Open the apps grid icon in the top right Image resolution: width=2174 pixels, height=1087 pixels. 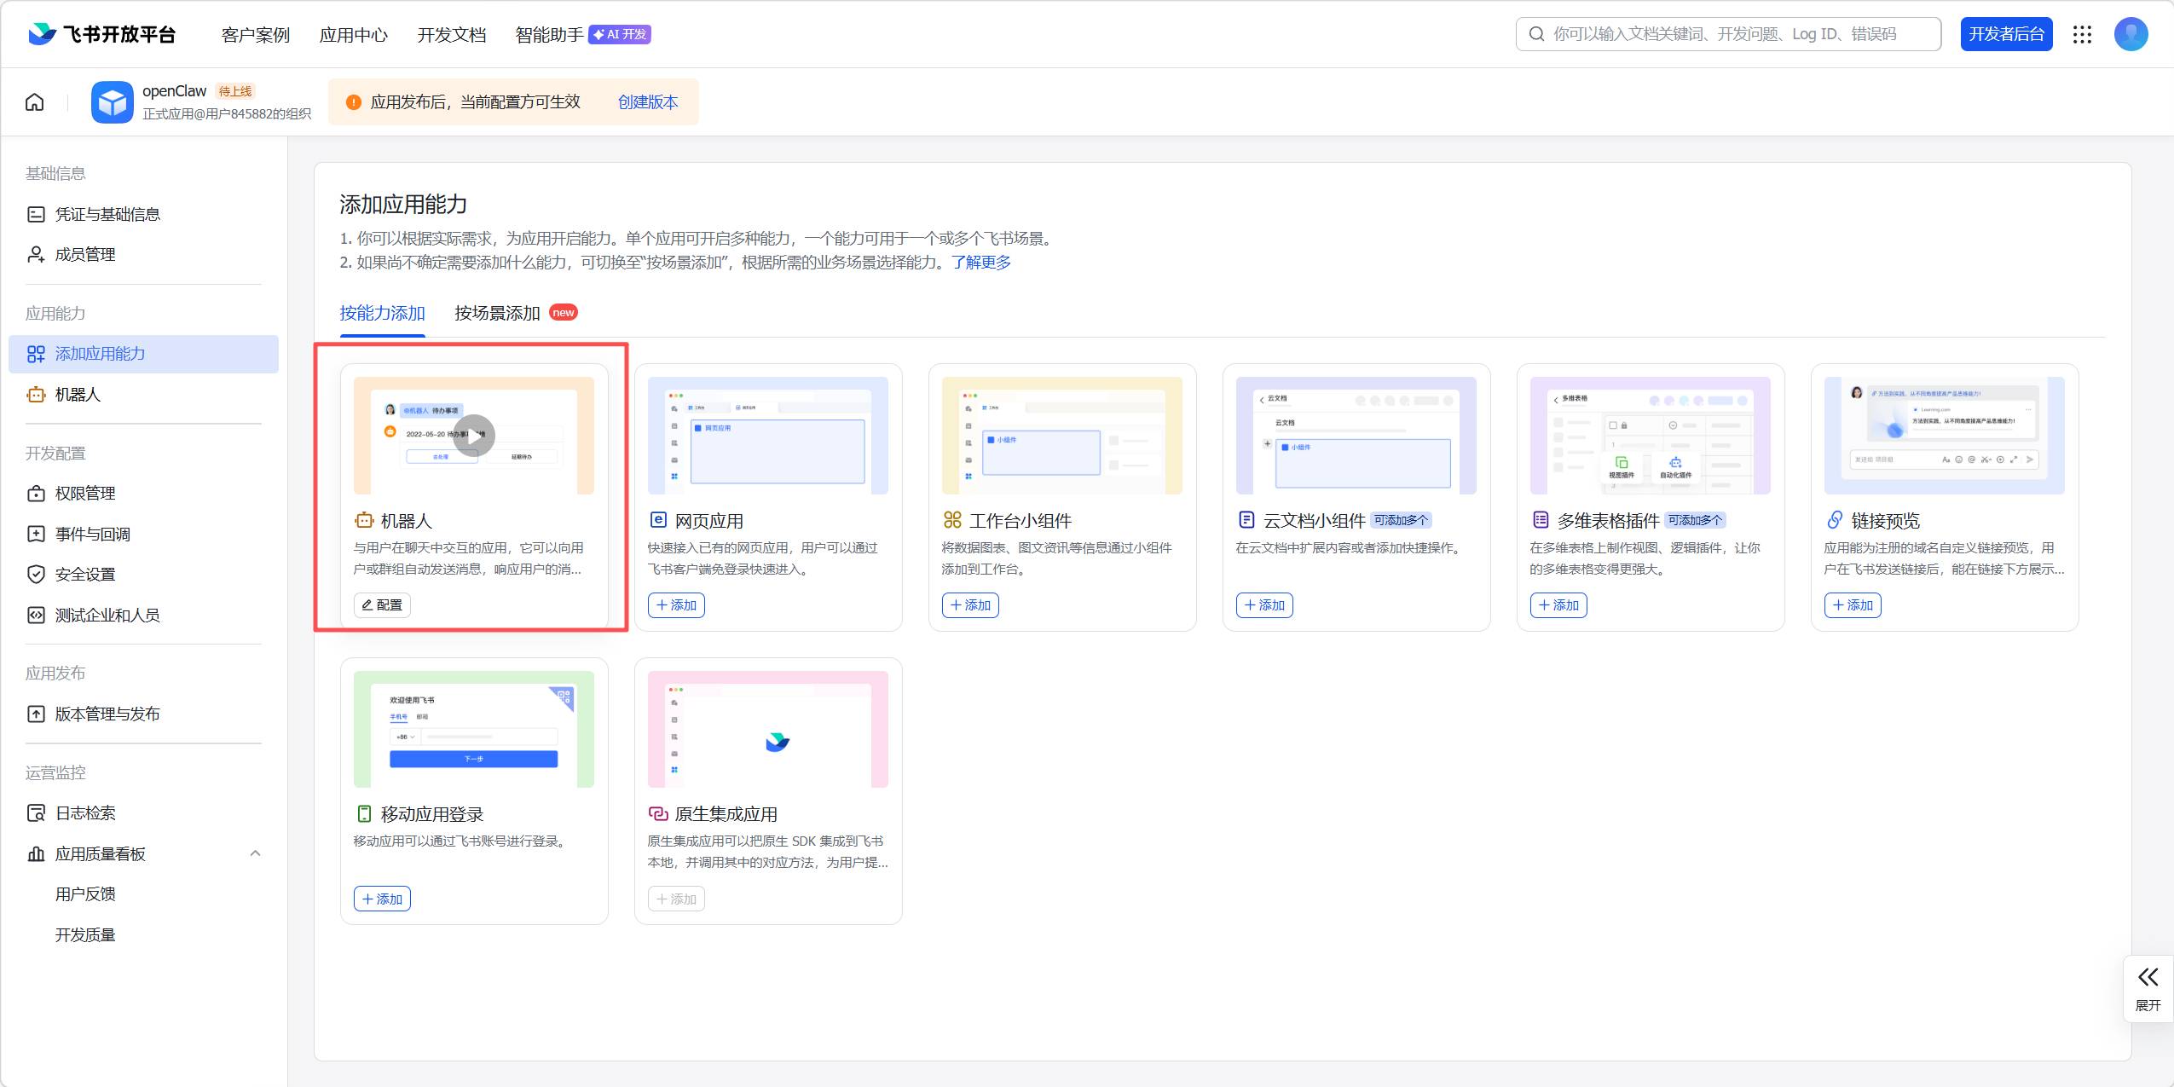tap(2083, 34)
